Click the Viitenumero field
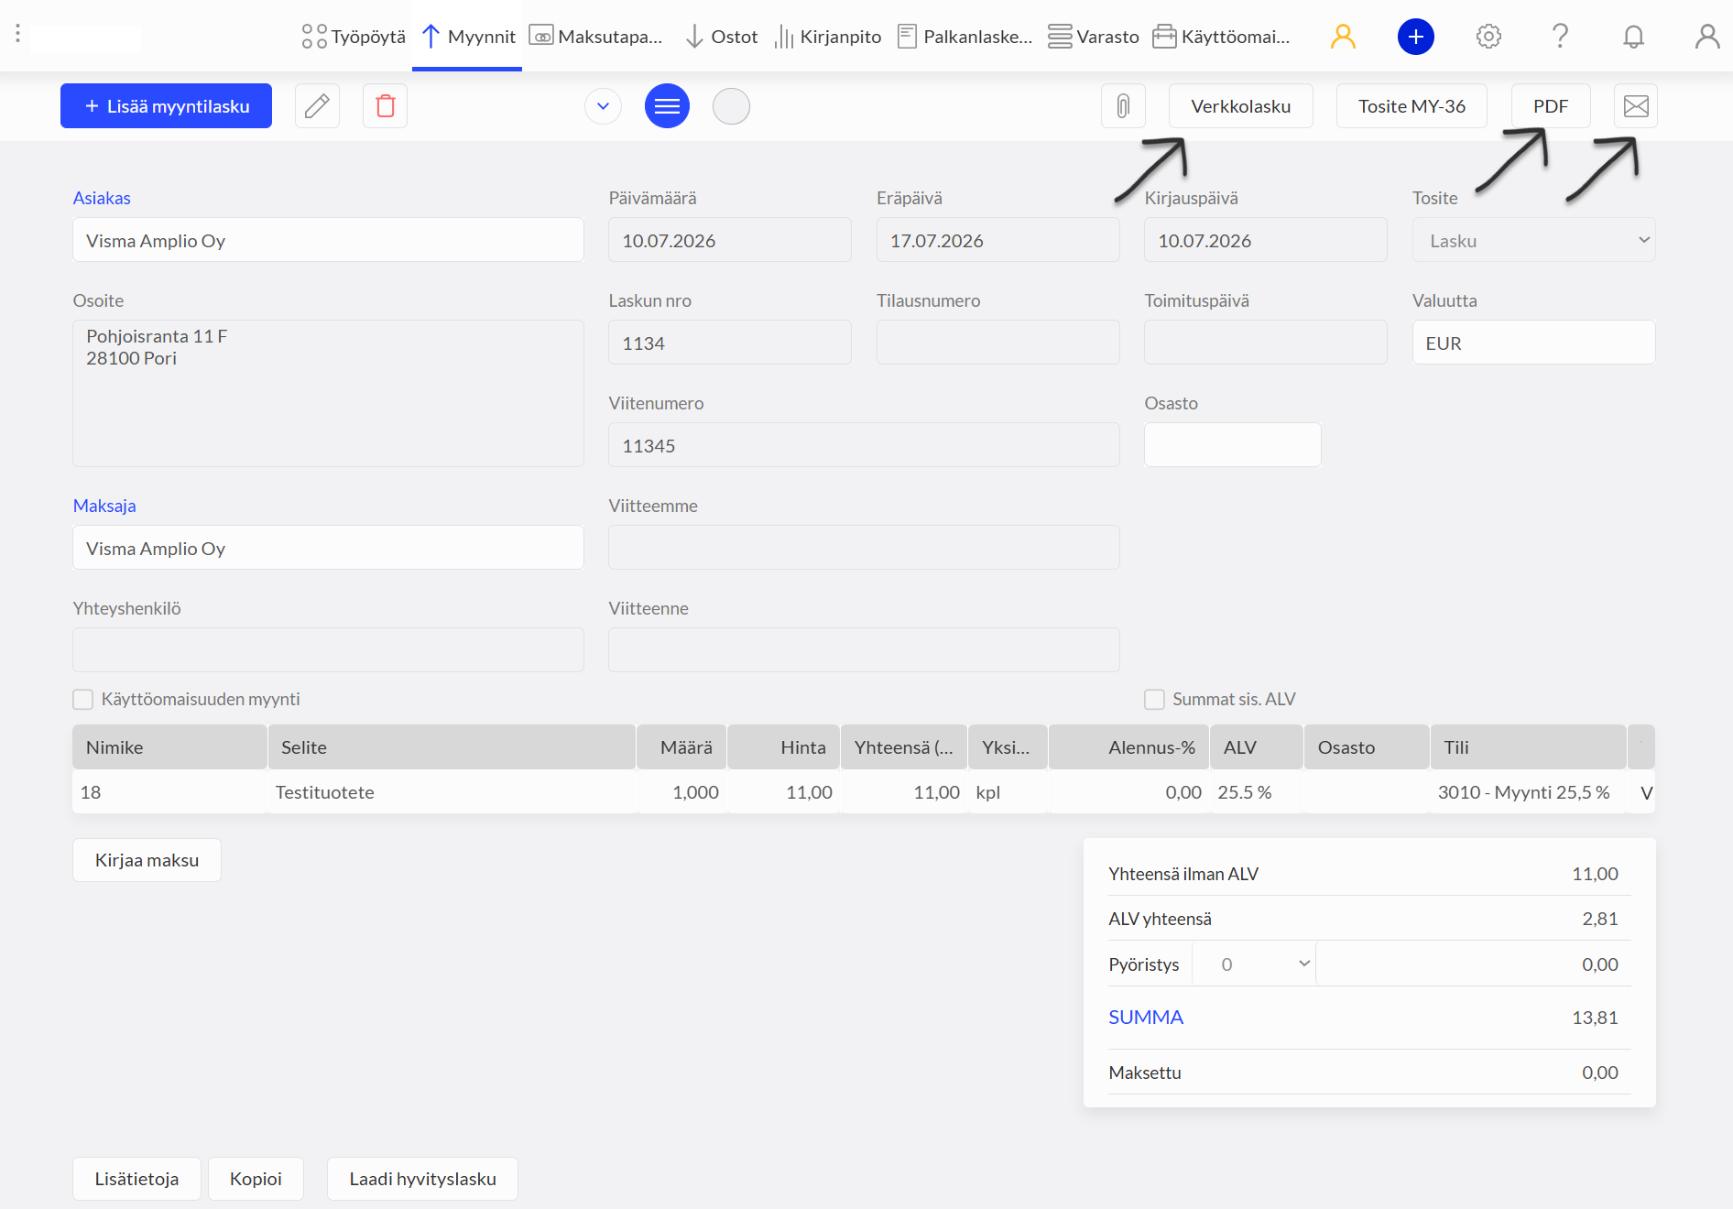Screen dimensions: 1733x1209 [x=864, y=445]
